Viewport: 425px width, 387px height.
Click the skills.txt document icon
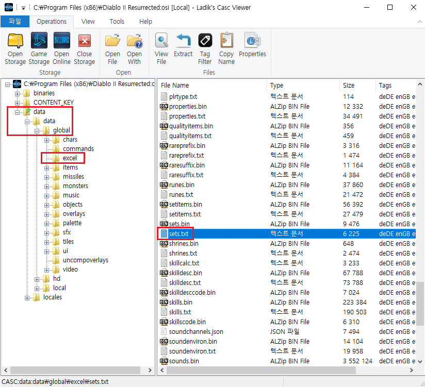coord(164,312)
